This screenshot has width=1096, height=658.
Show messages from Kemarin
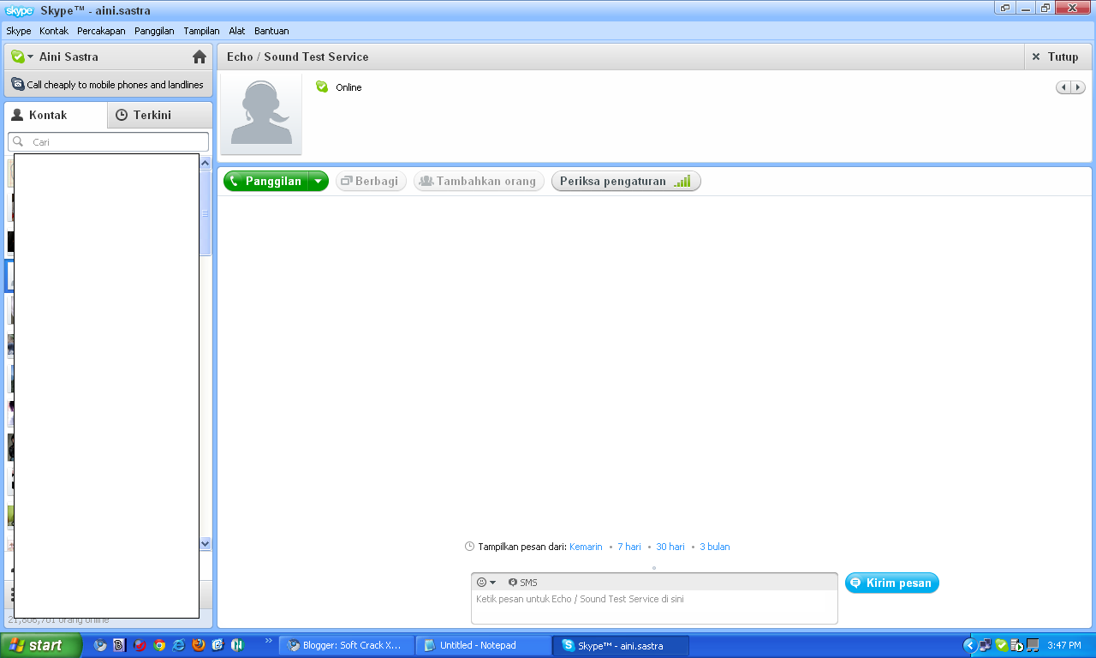click(586, 547)
